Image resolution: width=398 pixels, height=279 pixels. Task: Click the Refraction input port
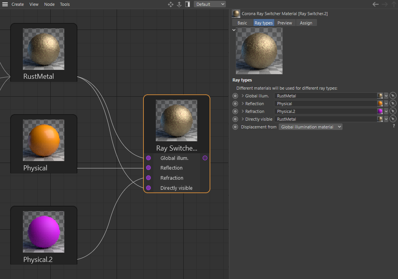click(x=148, y=178)
